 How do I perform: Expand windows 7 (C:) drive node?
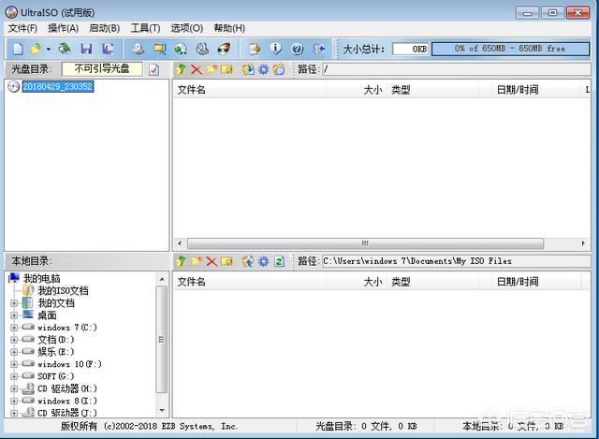click(14, 328)
